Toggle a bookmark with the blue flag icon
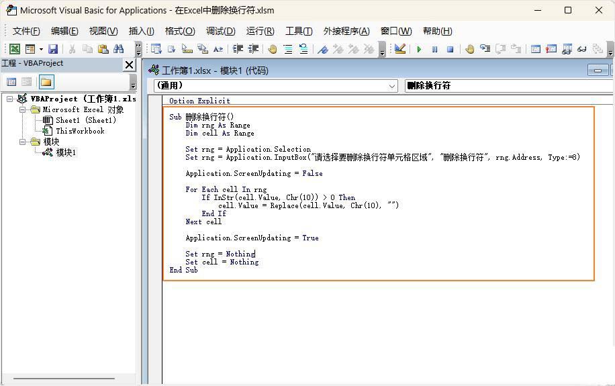The height and width of the screenshot is (386, 615). coord(323,49)
